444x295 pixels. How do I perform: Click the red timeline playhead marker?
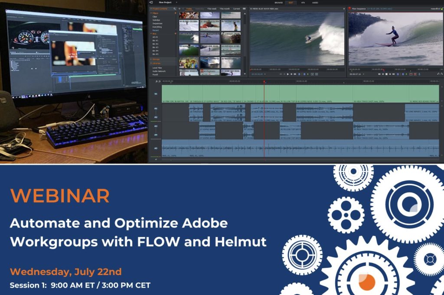click(x=264, y=82)
